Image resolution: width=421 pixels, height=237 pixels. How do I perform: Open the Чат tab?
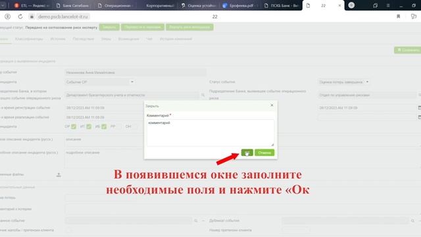(149, 39)
